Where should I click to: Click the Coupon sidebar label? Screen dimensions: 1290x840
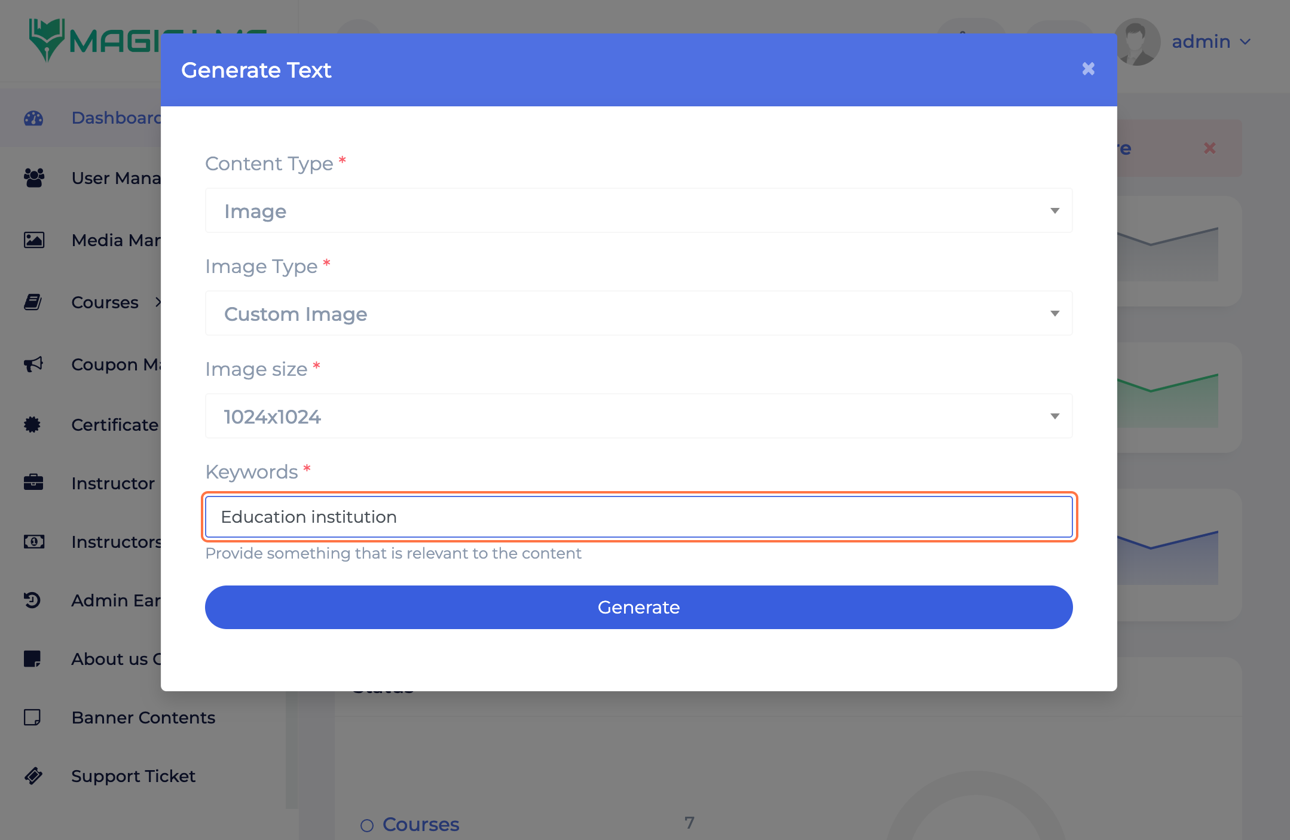click(117, 364)
